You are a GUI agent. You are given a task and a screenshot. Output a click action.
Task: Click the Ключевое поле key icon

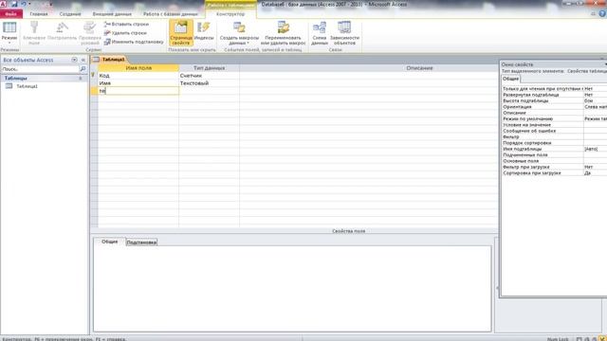[x=34, y=33]
